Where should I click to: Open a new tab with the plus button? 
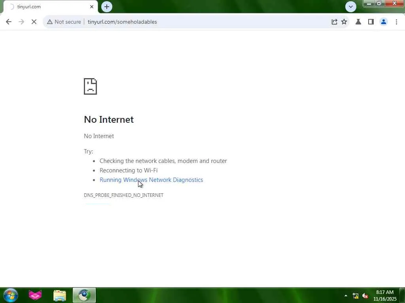107,7
